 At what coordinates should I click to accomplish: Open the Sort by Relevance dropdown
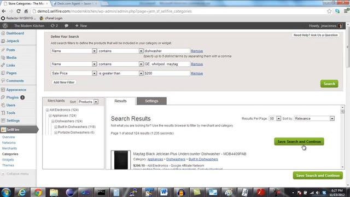tap(314, 118)
